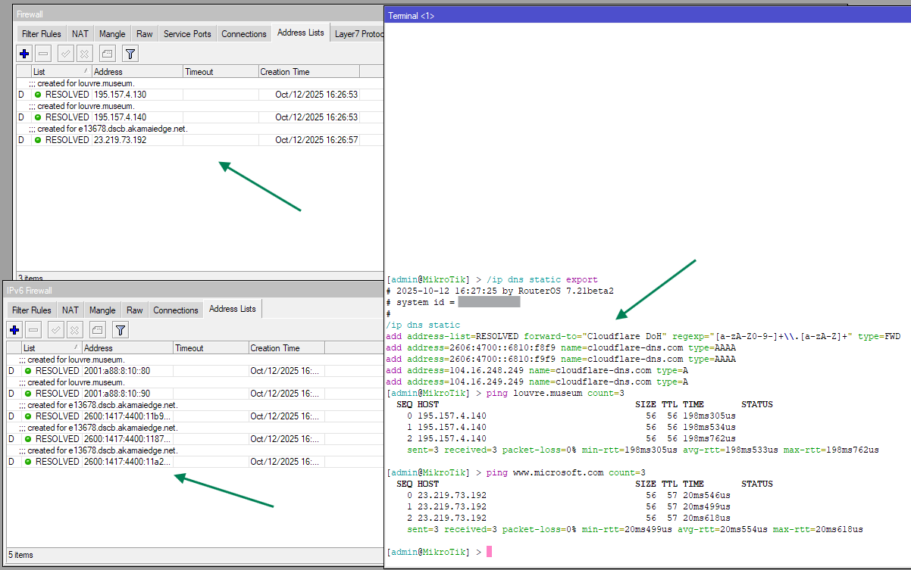Open the Service Ports tab

(x=187, y=34)
